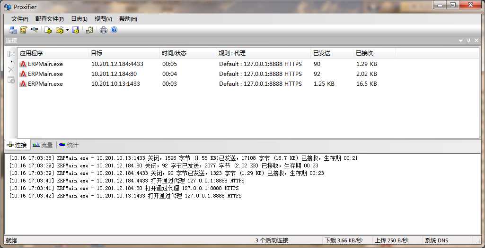Click the 00:03 time cell
The image size is (485, 248).
point(169,84)
